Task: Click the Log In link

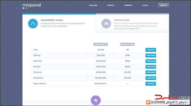Action: 145,5
